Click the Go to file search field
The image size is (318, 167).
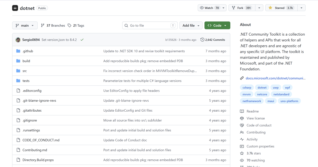150,25
